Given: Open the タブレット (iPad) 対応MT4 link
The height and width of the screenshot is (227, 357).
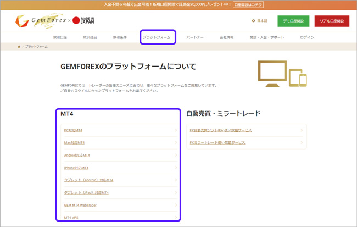Looking at the screenshot, I should coord(86,192).
